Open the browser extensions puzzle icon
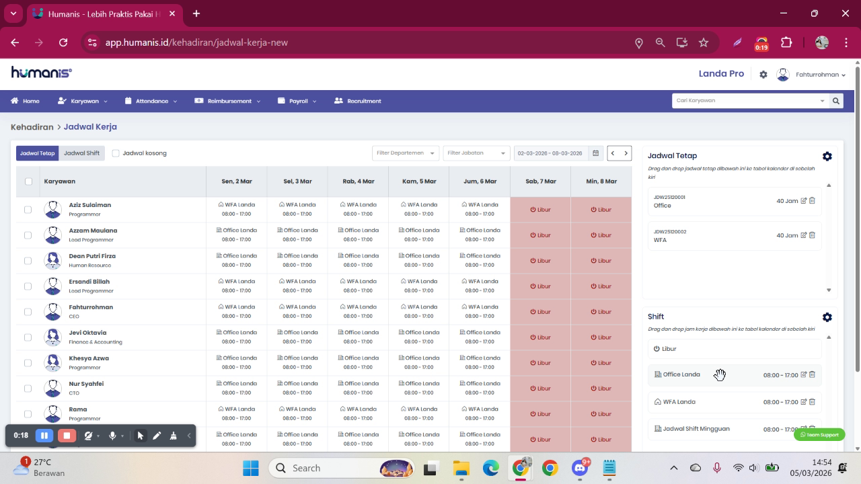The image size is (861, 484). tap(786, 42)
